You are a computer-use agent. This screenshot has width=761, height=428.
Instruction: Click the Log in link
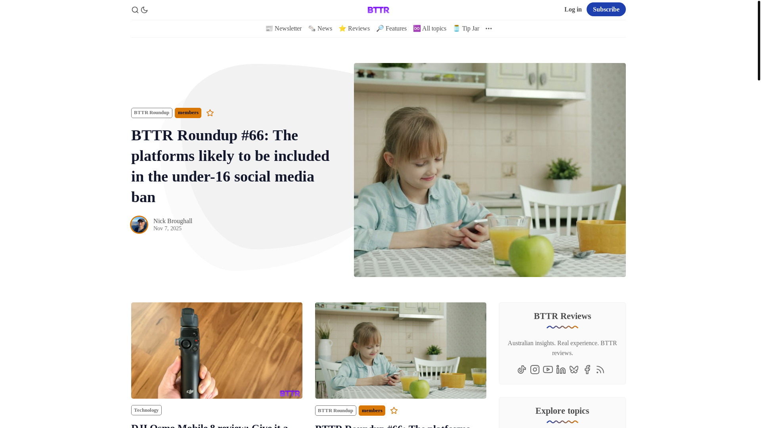pos(573,10)
